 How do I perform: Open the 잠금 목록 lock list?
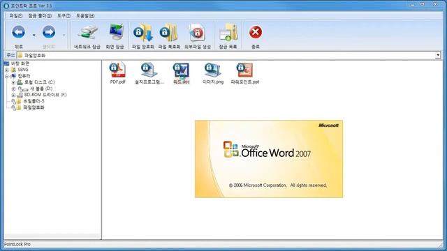coord(228,37)
